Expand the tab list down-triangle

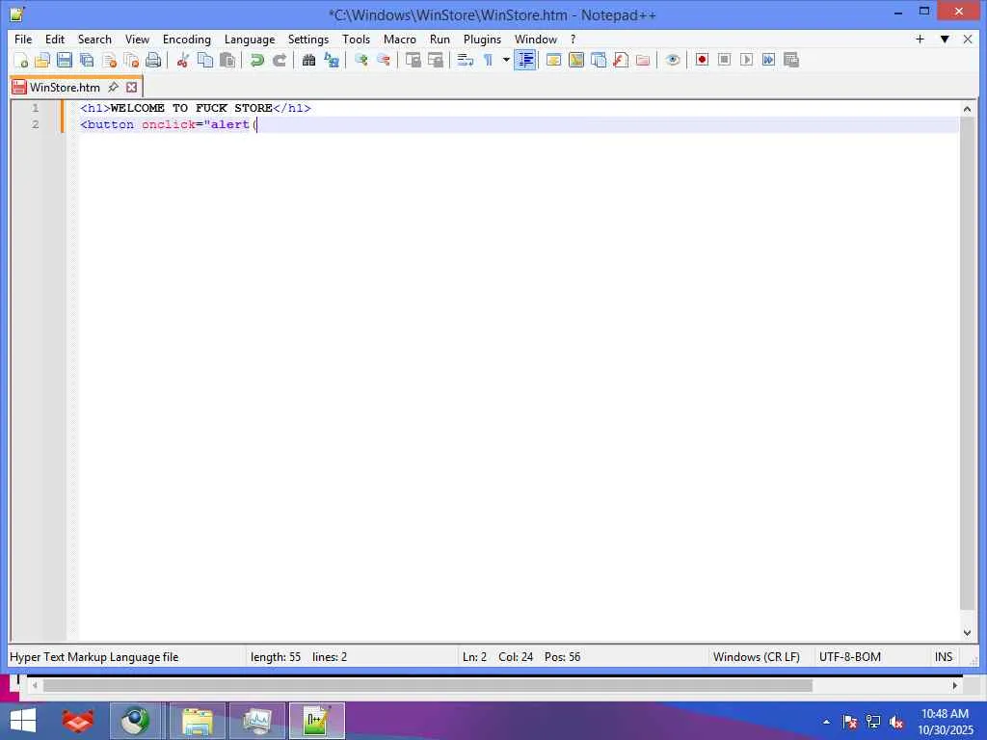[945, 39]
